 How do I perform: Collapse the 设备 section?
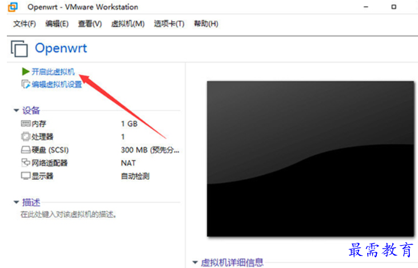tap(16, 111)
